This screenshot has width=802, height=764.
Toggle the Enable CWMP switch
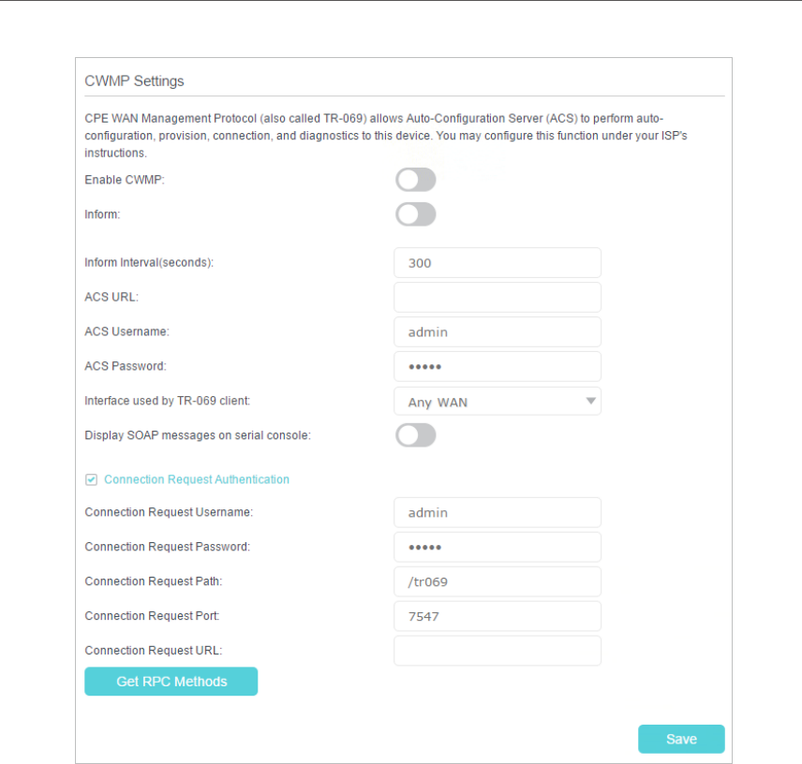[x=415, y=180]
